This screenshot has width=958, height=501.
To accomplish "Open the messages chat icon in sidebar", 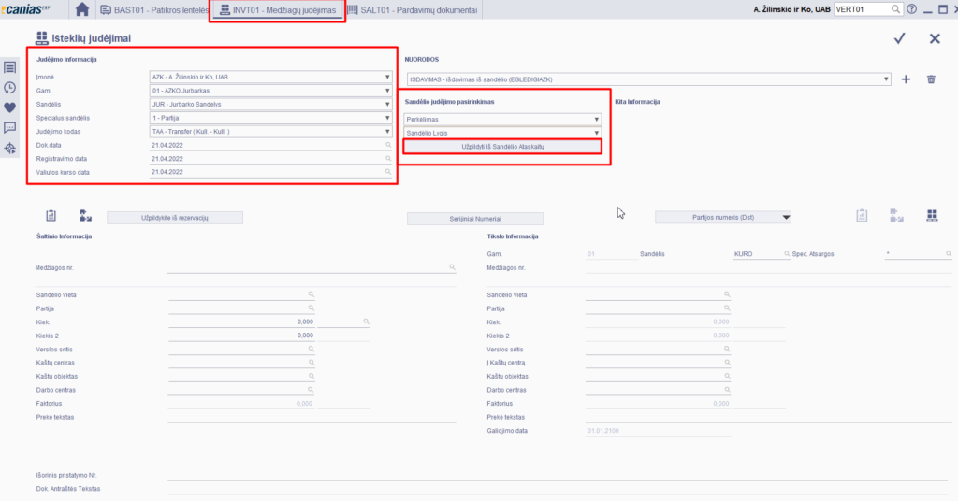I will [x=10, y=128].
